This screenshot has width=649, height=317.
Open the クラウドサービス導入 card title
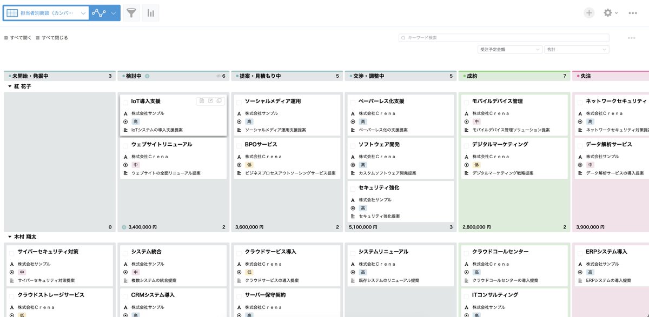tap(271, 252)
